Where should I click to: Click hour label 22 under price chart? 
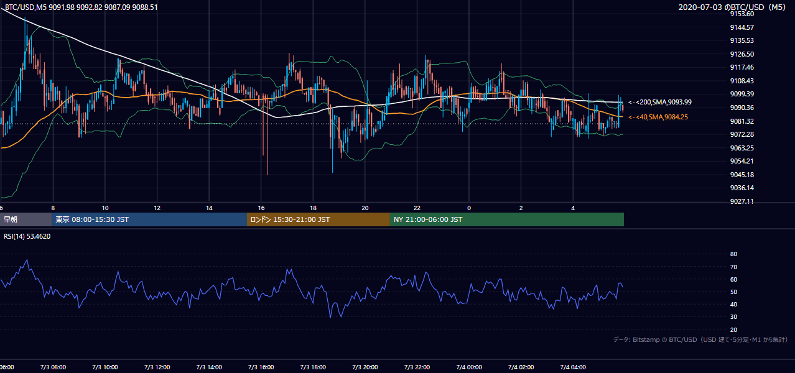pos(417,208)
